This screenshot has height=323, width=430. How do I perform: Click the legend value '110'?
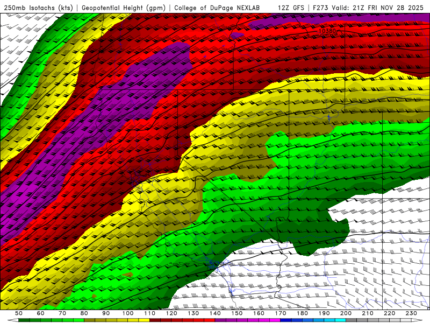coord(150,313)
